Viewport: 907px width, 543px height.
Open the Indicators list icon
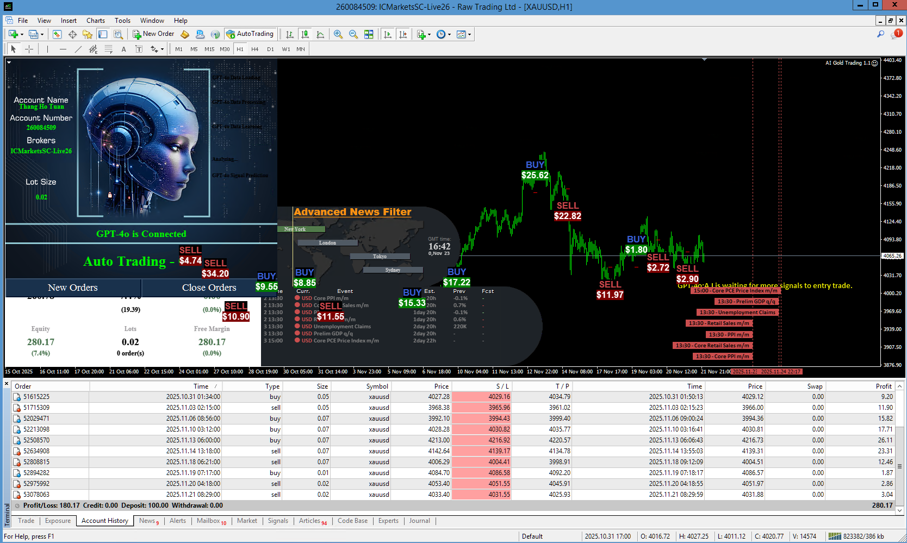point(421,34)
